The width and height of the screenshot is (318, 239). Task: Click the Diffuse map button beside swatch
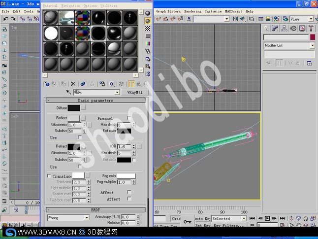tap(83, 107)
